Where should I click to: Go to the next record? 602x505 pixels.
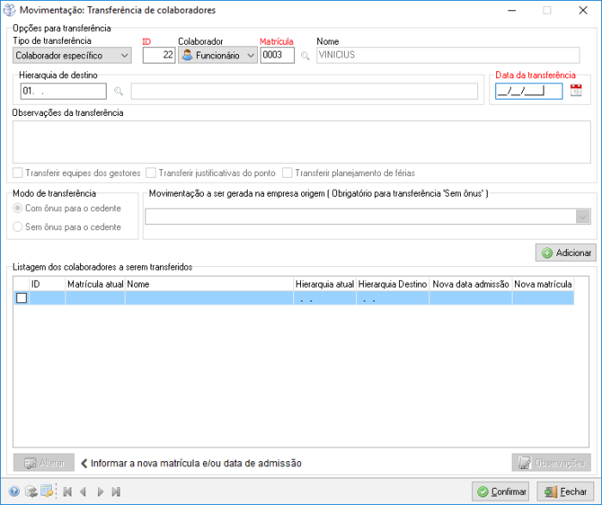(x=100, y=491)
